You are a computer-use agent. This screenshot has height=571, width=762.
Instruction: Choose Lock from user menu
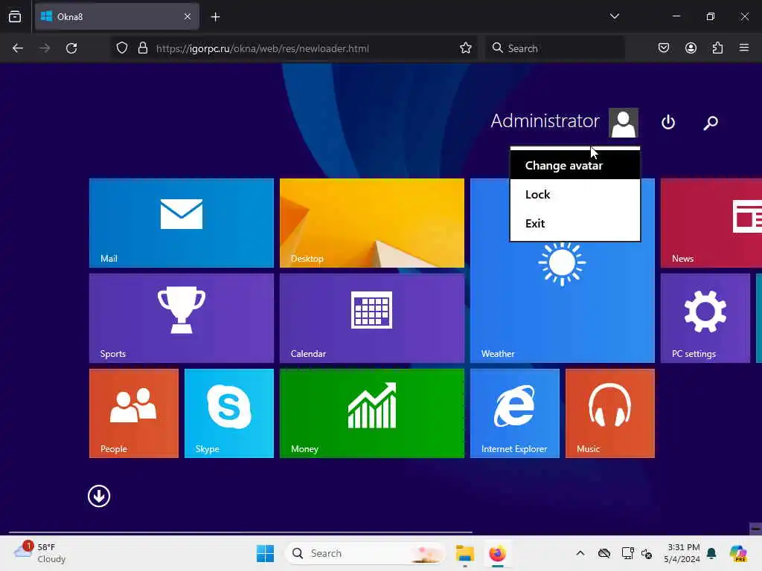(x=575, y=194)
